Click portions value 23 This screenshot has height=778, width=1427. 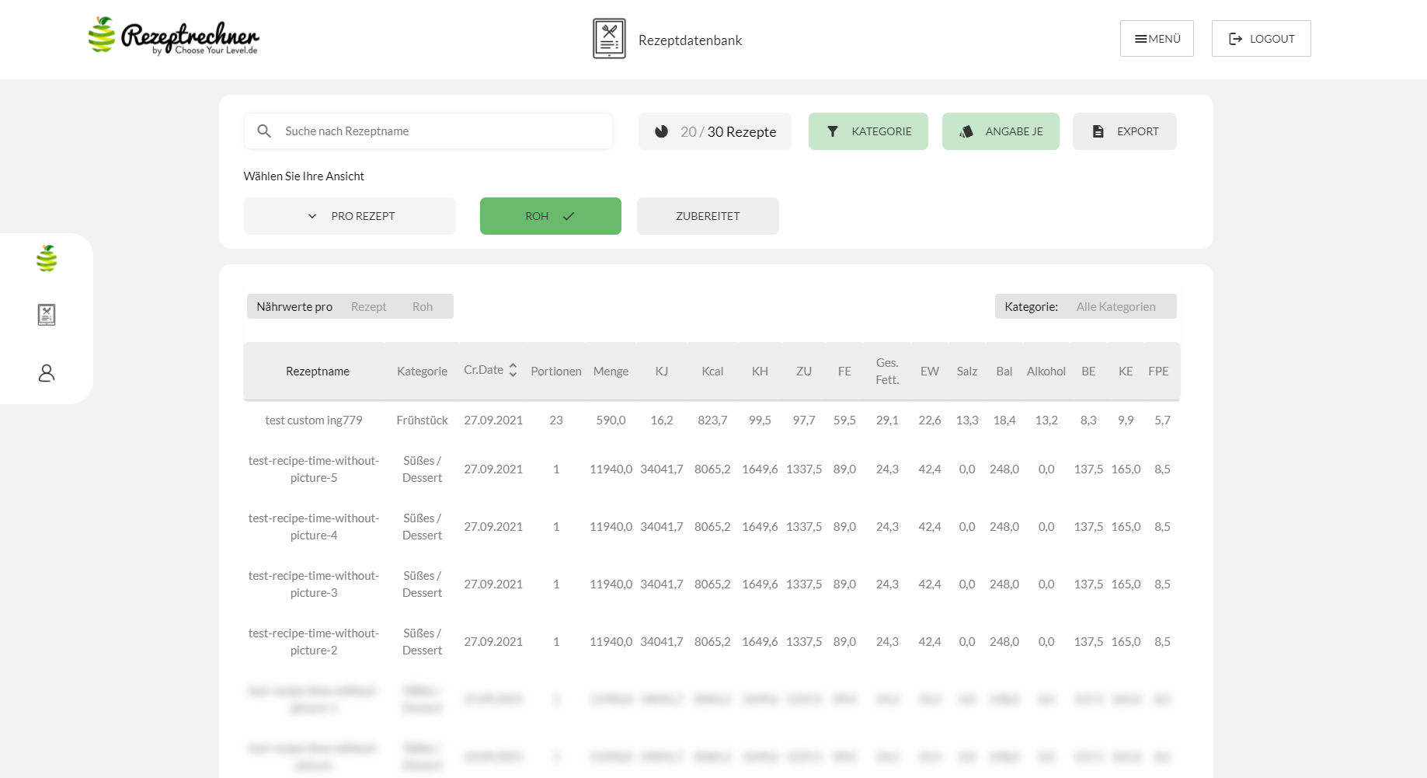(x=556, y=420)
